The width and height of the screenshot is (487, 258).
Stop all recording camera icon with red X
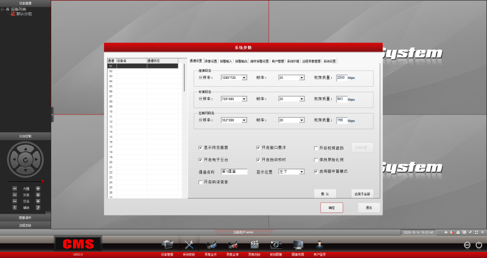[233, 245]
